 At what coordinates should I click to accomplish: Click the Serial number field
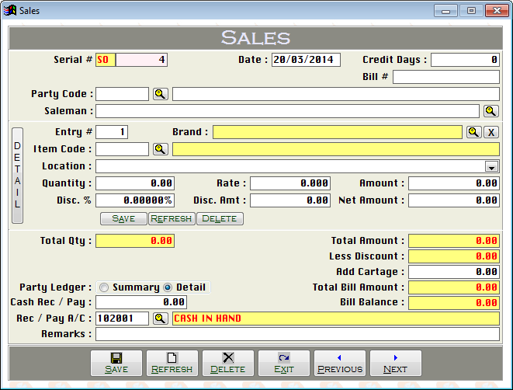141,60
